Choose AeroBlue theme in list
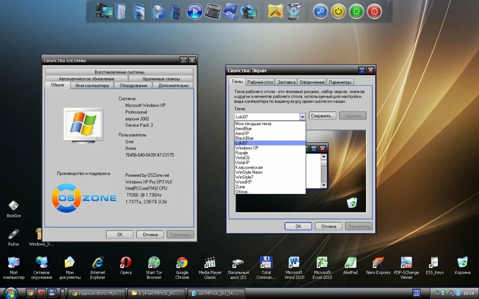479x299 pixels. 270,129
